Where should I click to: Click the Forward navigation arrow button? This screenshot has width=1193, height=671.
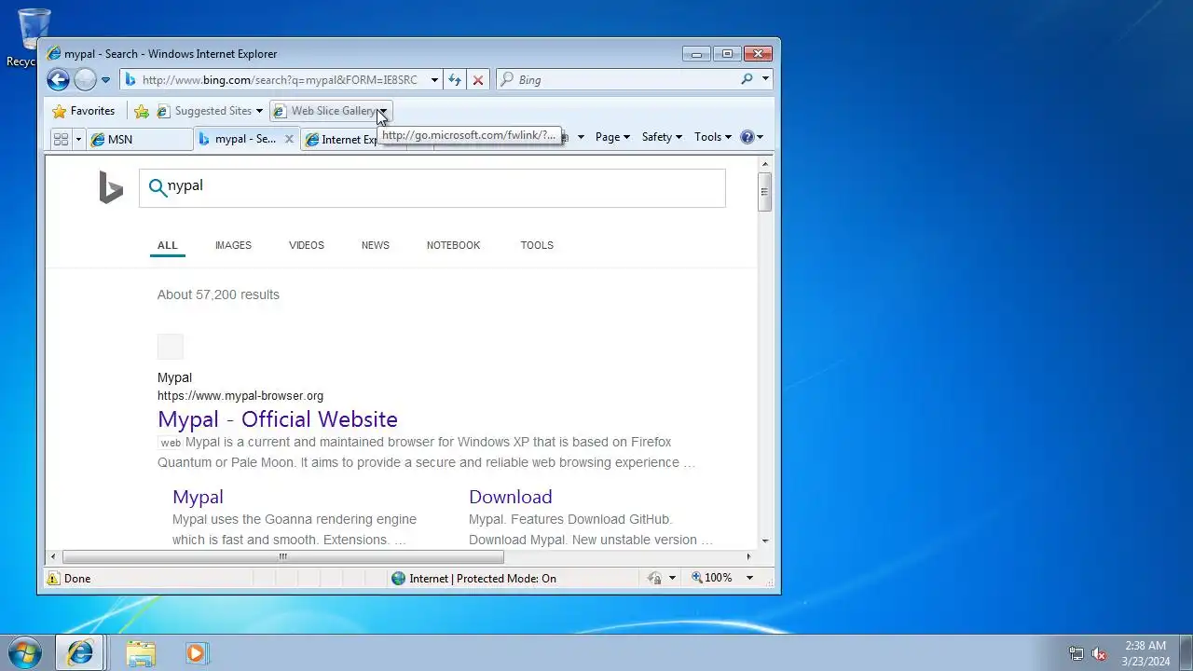point(85,80)
